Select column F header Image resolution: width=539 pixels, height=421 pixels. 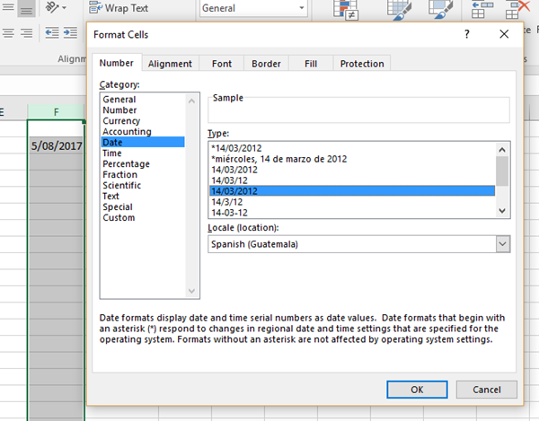[x=56, y=112]
